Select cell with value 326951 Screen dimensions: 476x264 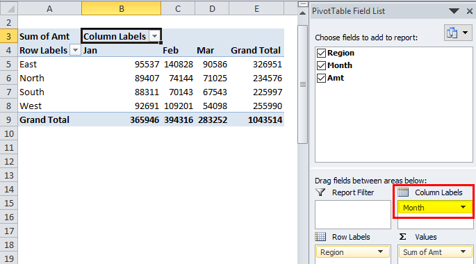[256, 65]
